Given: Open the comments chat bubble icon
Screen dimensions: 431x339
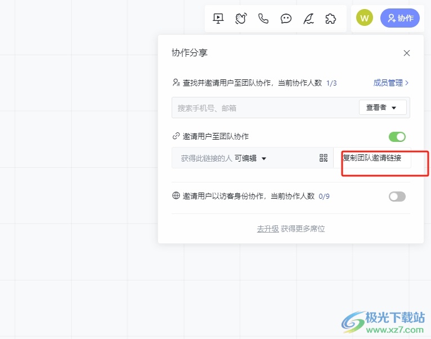Looking at the screenshot, I should pos(286,19).
